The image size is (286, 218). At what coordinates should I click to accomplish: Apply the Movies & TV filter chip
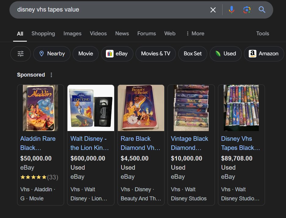point(156,54)
